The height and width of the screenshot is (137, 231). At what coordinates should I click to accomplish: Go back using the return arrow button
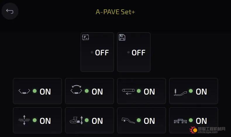click(x=10, y=11)
